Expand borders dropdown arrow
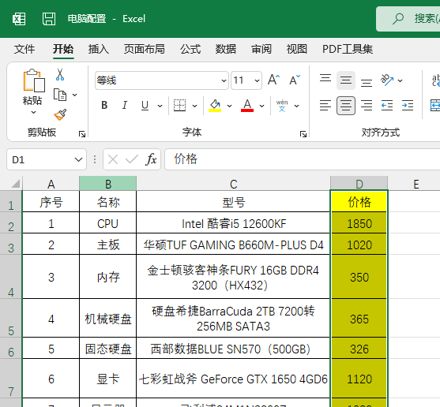Screen dimensions: 440x407 pyautogui.click(x=195, y=106)
